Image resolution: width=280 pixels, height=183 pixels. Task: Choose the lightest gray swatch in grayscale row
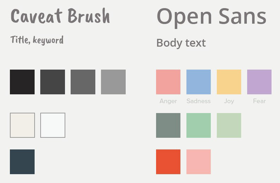(113, 82)
